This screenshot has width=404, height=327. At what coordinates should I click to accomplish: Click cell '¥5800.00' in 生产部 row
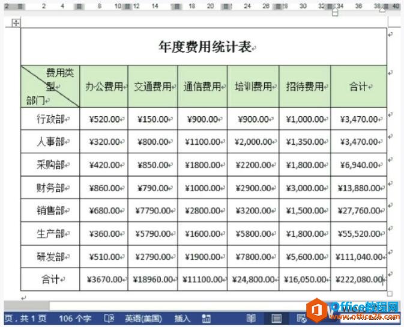coord(253,234)
